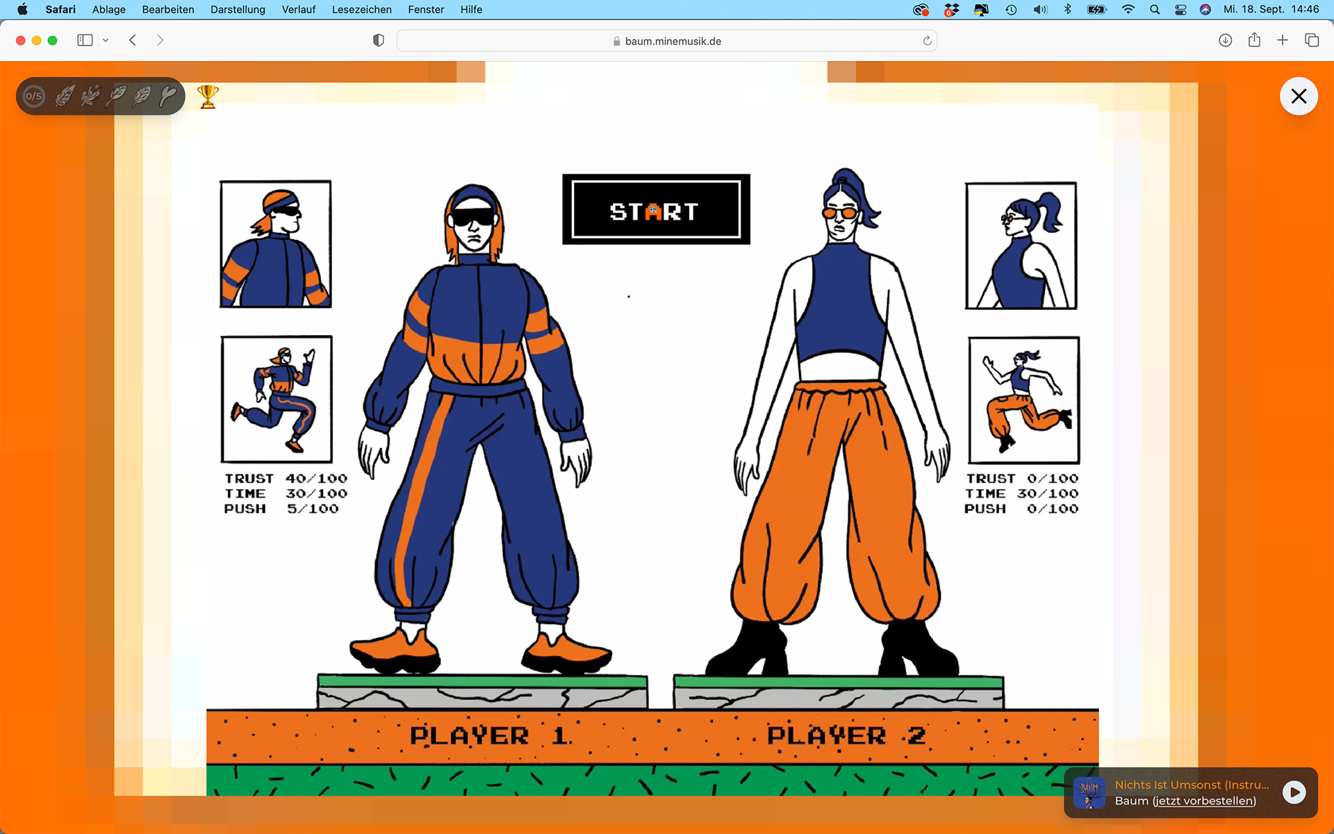Toggle the Safari sidebar
1334x834 pixels.
[x=85, y=40]
